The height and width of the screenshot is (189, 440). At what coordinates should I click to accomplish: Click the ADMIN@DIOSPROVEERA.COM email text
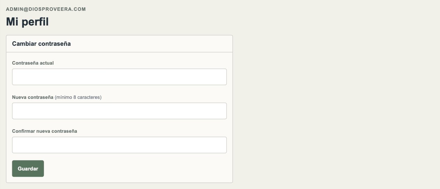coord(46,9)
